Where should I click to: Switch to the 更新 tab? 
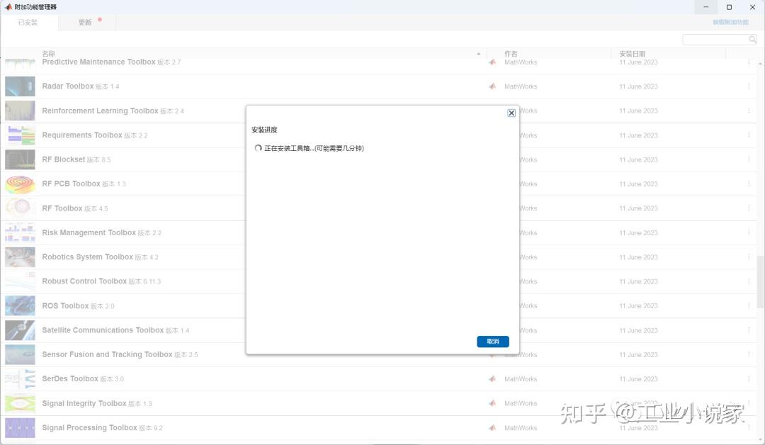84,22
